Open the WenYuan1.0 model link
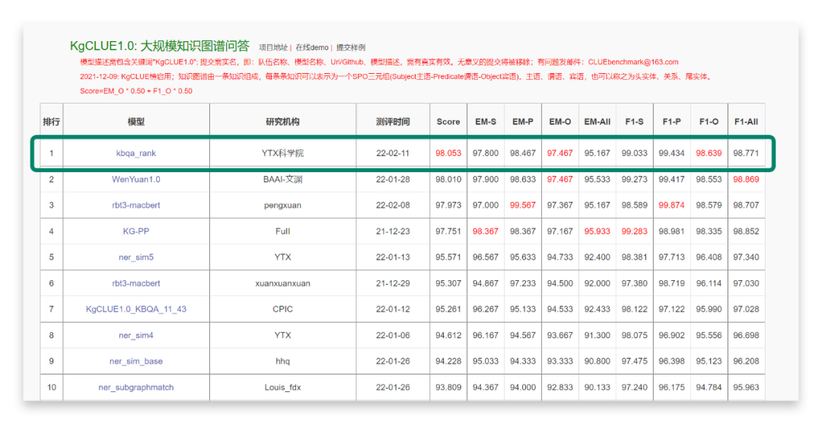This screenshot has width=822, height=424. [136, 180]
